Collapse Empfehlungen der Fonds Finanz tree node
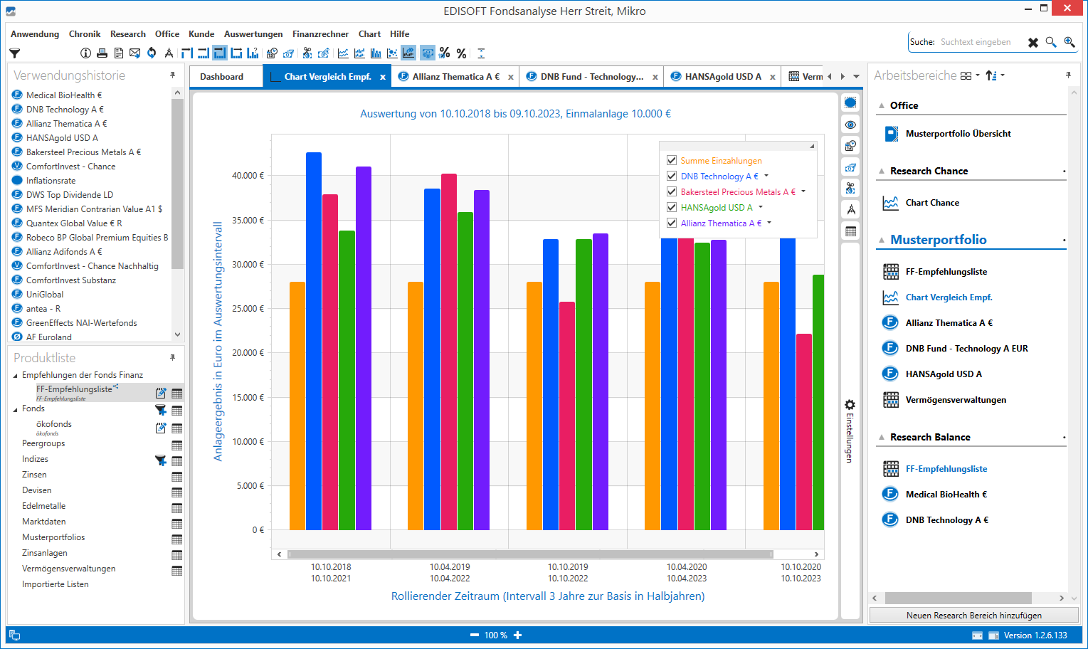 click(x=16, y=376)
